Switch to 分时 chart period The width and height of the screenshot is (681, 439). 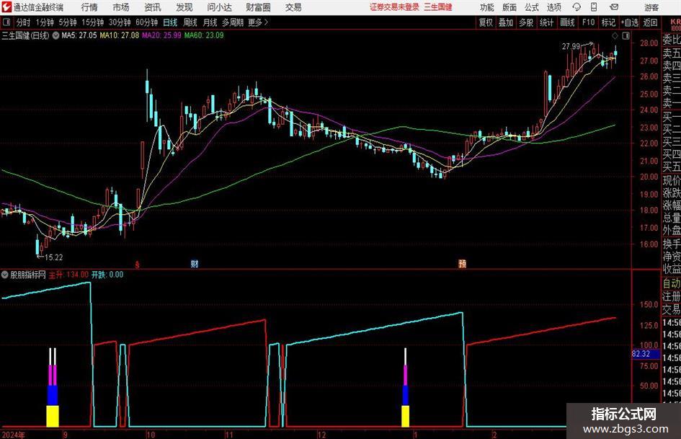[x=23, y=22]
